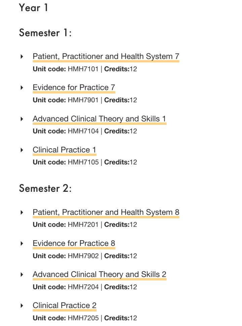Open the Clinical Practice 2 unit link

pos(65,305)
